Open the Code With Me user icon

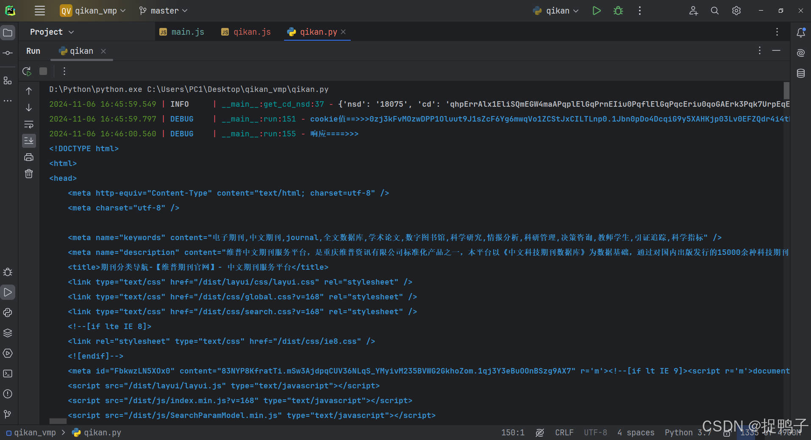click(693, 11)
